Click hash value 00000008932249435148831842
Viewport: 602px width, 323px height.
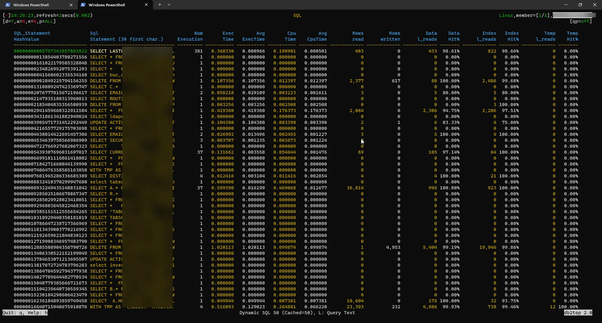coord(50,188)
